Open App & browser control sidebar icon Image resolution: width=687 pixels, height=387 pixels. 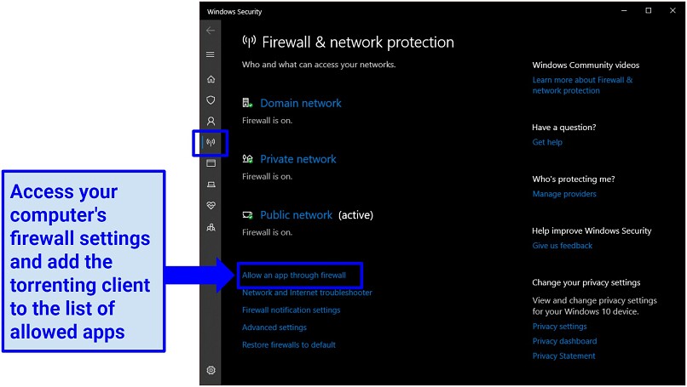click(211, 163)
